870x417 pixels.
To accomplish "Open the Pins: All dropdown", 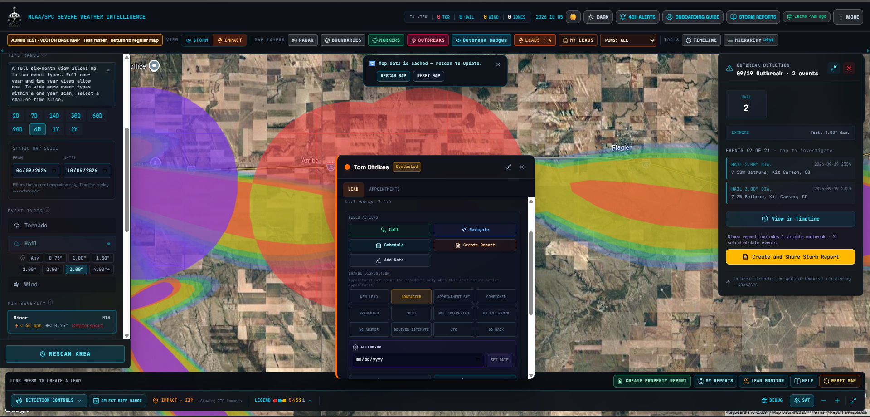I will pos(628,40).
